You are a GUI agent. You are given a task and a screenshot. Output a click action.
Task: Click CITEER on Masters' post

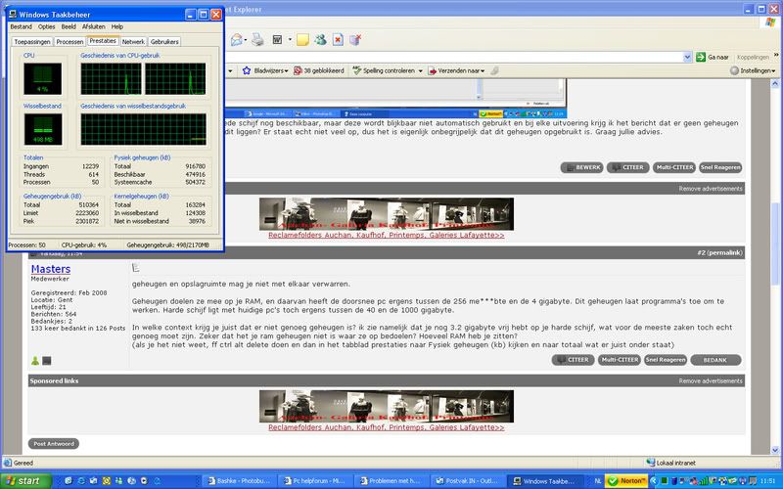573,360
